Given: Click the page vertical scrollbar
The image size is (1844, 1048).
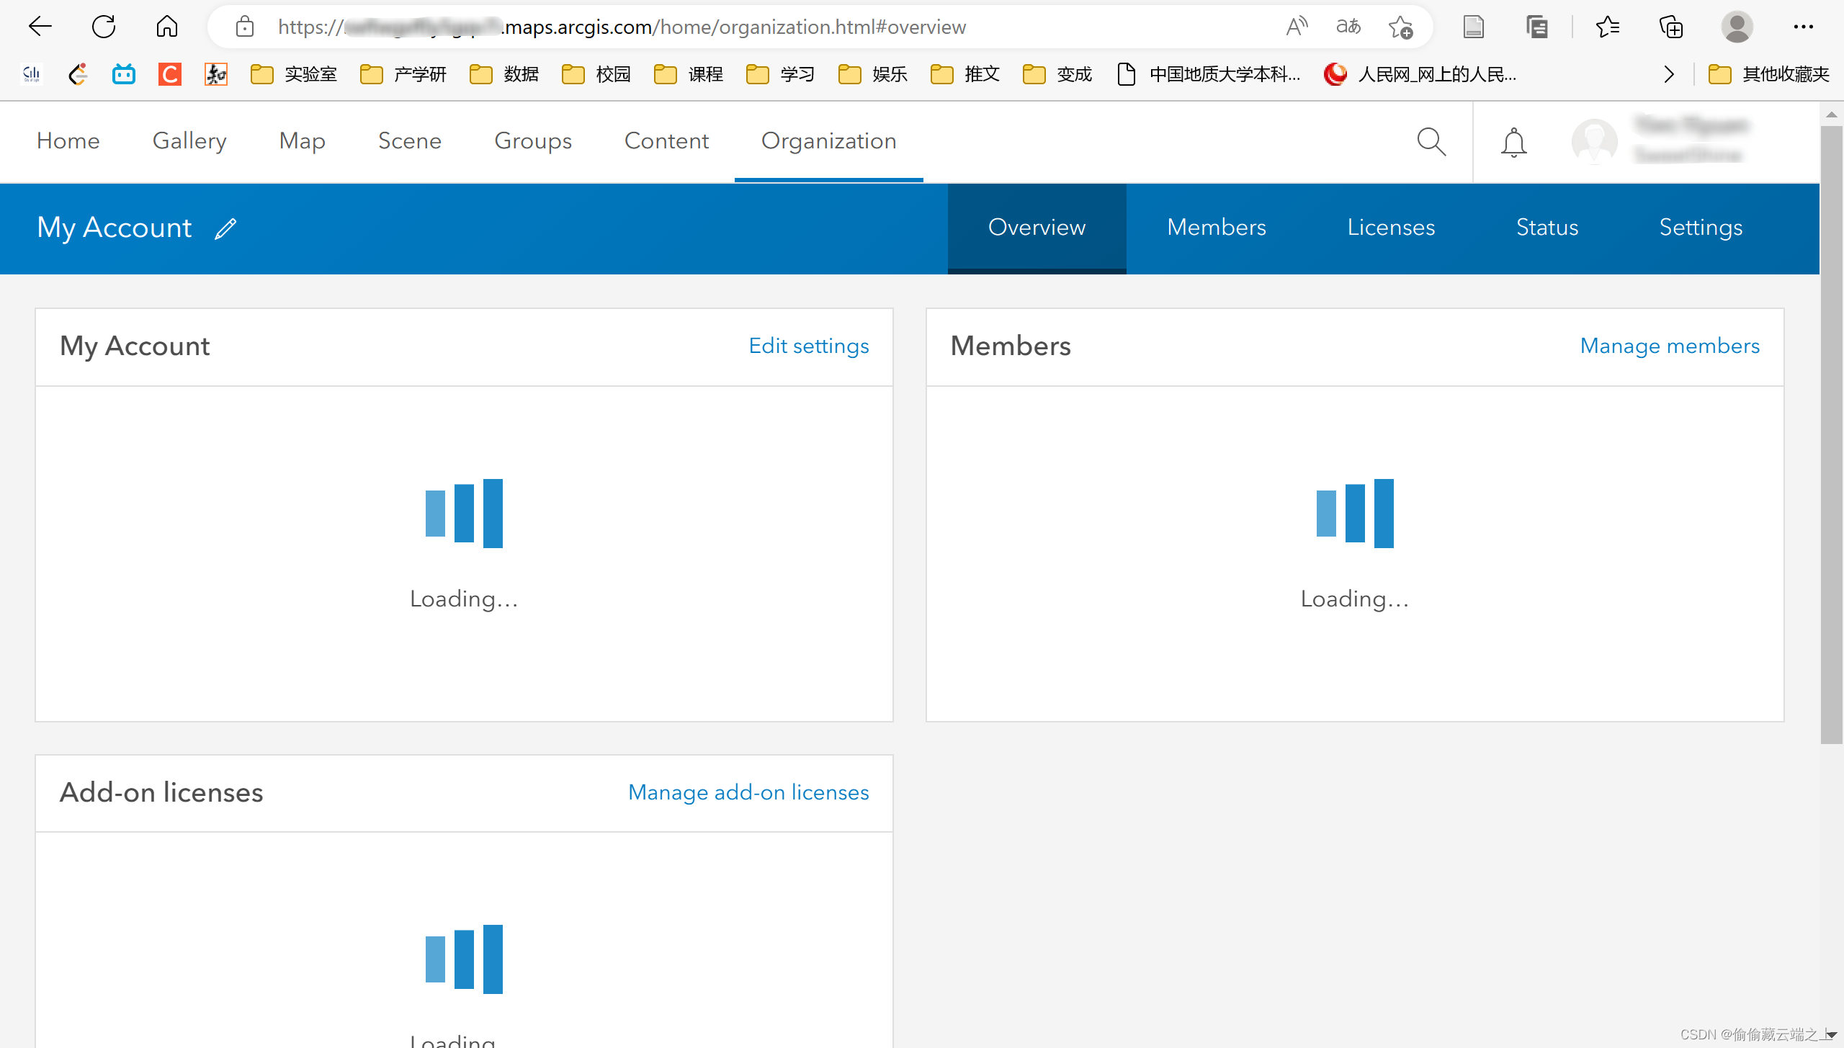Looking at the screenshot, I should click(1830, 432).
